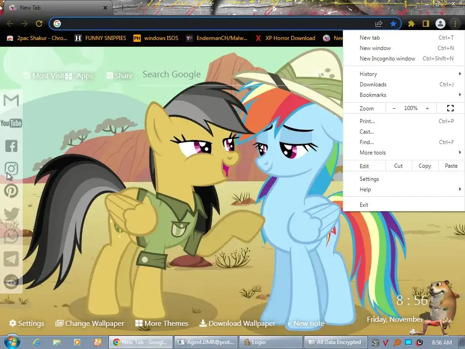Decrease zoom with the minus button
This screenshot has width=465, height=349.
coord(394,108)
